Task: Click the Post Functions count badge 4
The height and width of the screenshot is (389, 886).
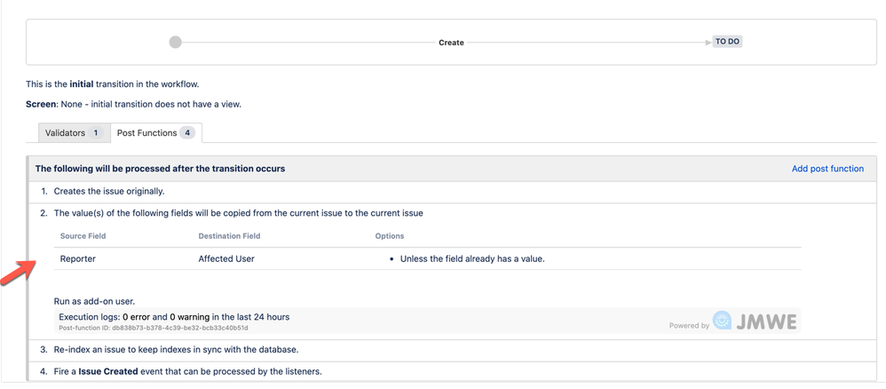Action: tap(187, 133)
